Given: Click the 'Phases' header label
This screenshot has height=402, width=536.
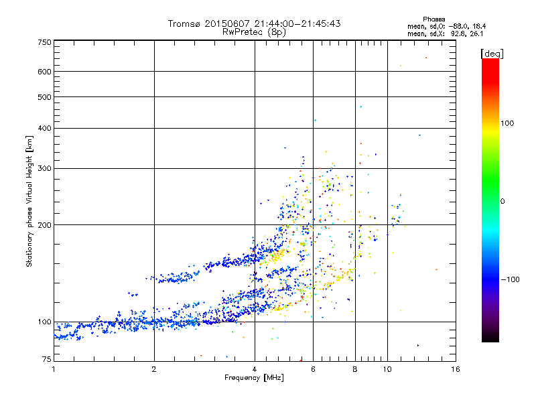Looking at the screenshot, I should (x=433, y=19).
